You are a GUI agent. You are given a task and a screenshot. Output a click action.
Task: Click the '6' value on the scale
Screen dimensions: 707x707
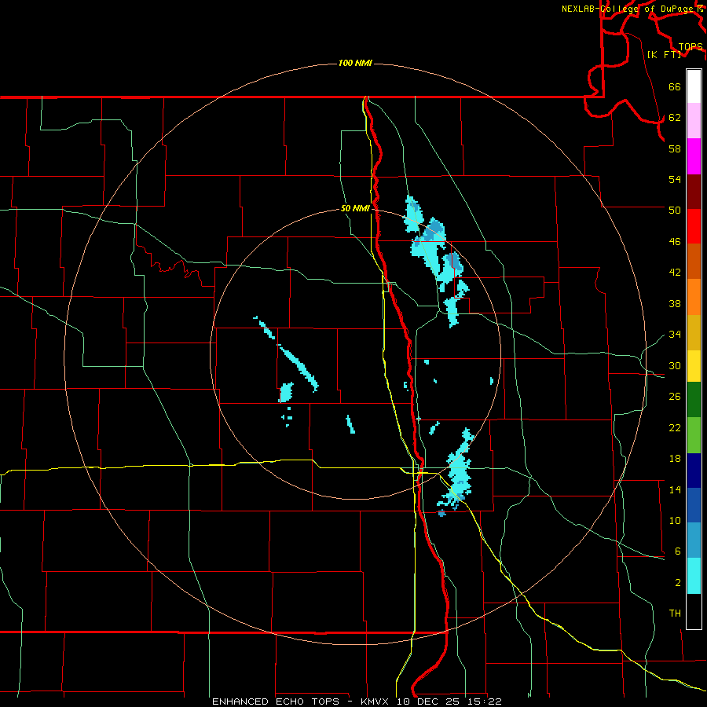click(x=677, y=551)
